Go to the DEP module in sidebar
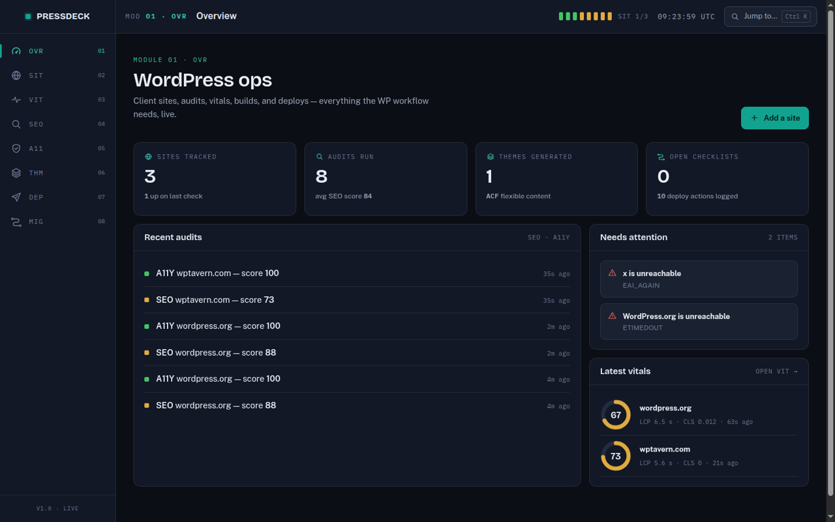This screenshot has width=835, height=522. pyautogui.click(x=58, y=197)
